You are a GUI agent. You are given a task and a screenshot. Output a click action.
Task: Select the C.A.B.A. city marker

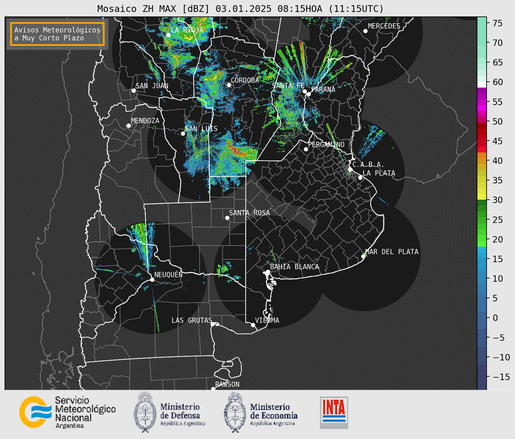tap(350, 169)
